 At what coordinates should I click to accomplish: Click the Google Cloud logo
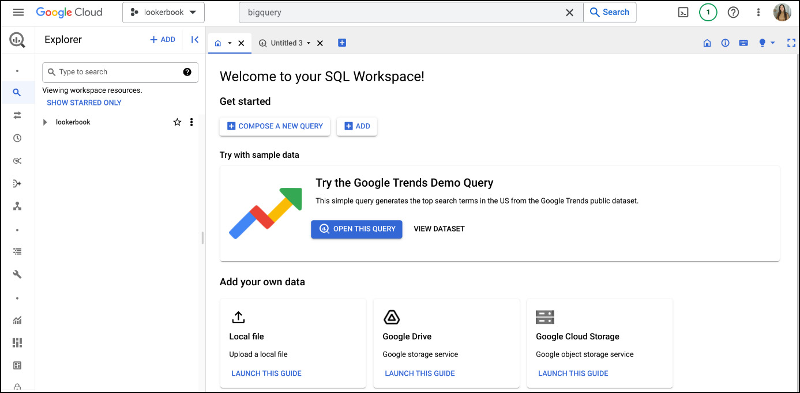pos(69,12)
